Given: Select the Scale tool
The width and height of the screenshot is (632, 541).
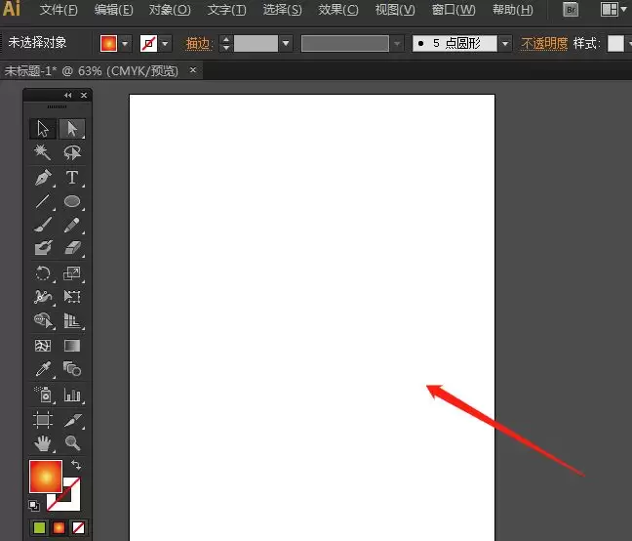Looking at the screenshot, I should coord(72,273).
